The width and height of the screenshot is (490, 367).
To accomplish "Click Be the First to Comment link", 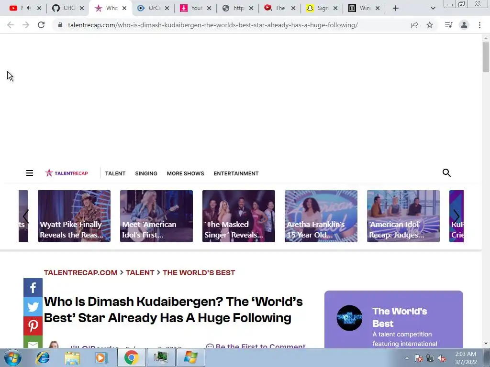I will coord(256,345).
